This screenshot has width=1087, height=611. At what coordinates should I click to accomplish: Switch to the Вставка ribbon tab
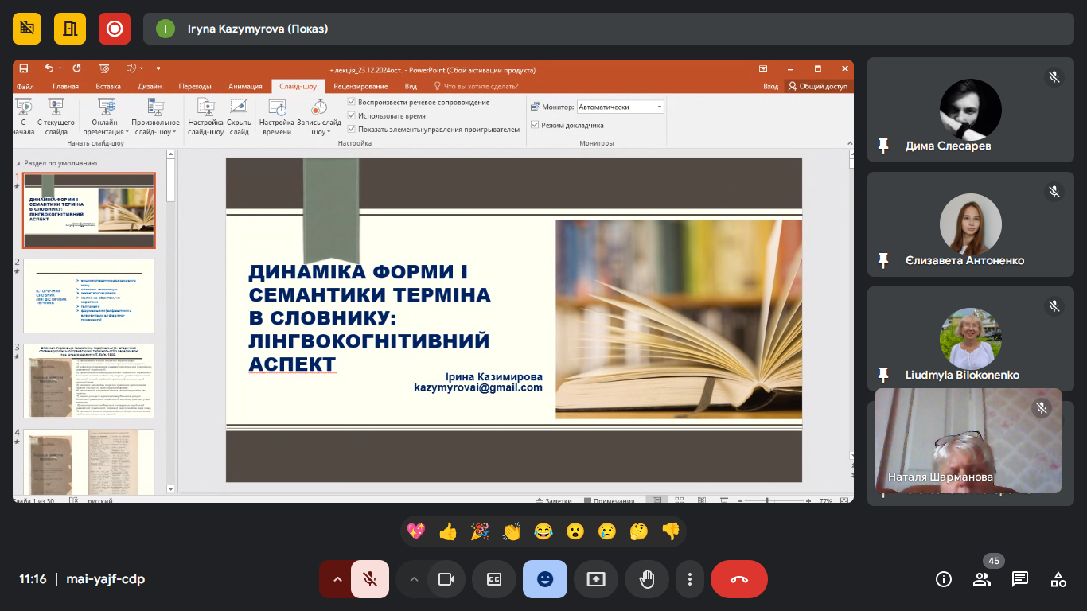pyautogui.click(x=108, y=86)
